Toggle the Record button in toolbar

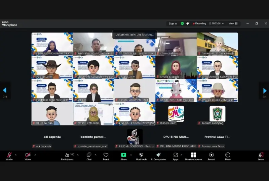tap(211, 156)
